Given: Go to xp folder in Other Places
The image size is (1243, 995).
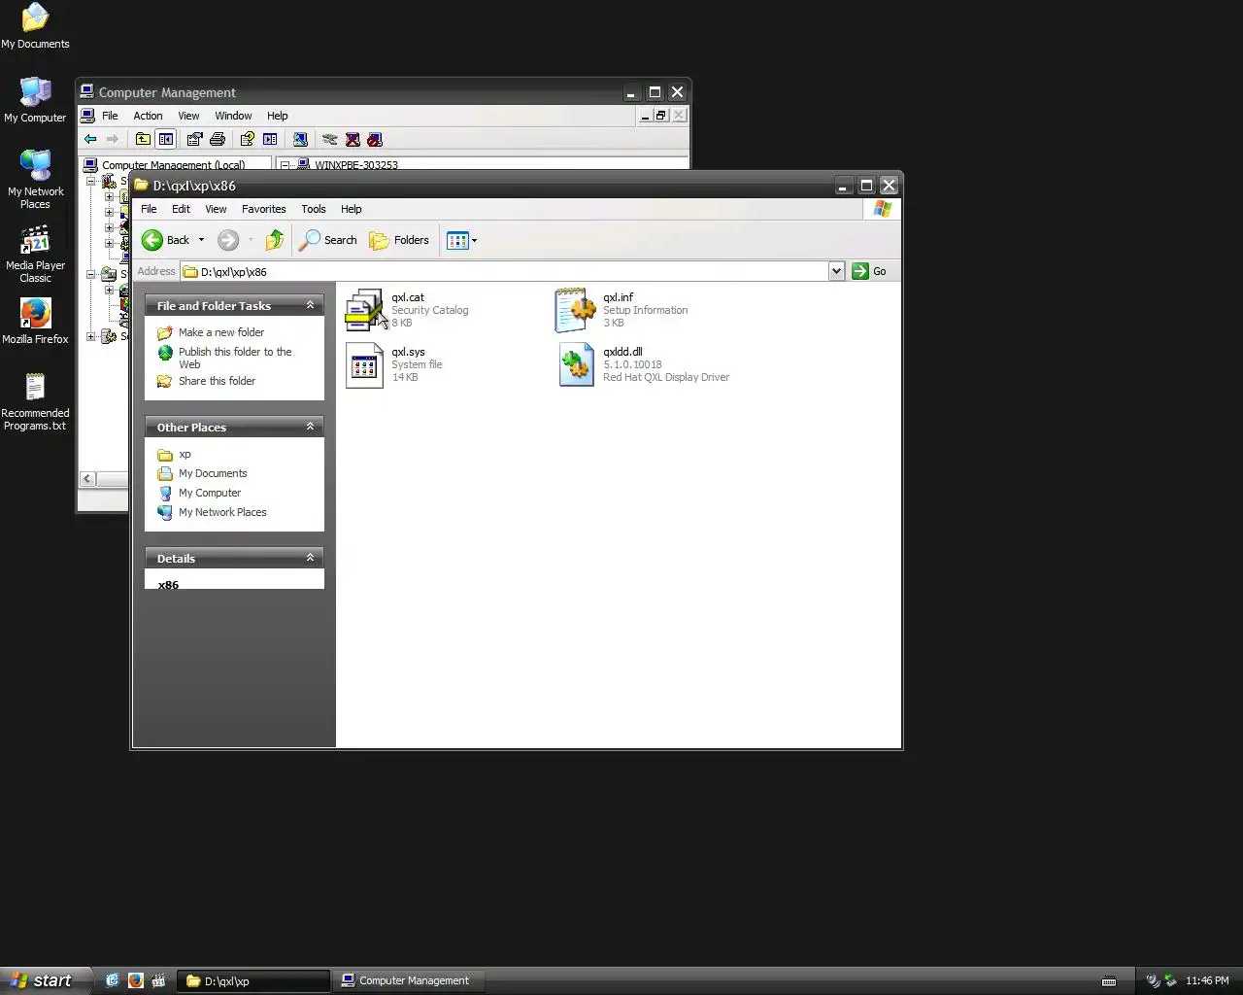Looking at the screenshot, I should coord(185,454).
